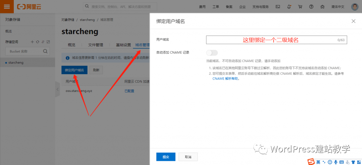This screenshot has height=165, width=362.
Task: Click the 阿里云 logo
Action: click(29, 7)
